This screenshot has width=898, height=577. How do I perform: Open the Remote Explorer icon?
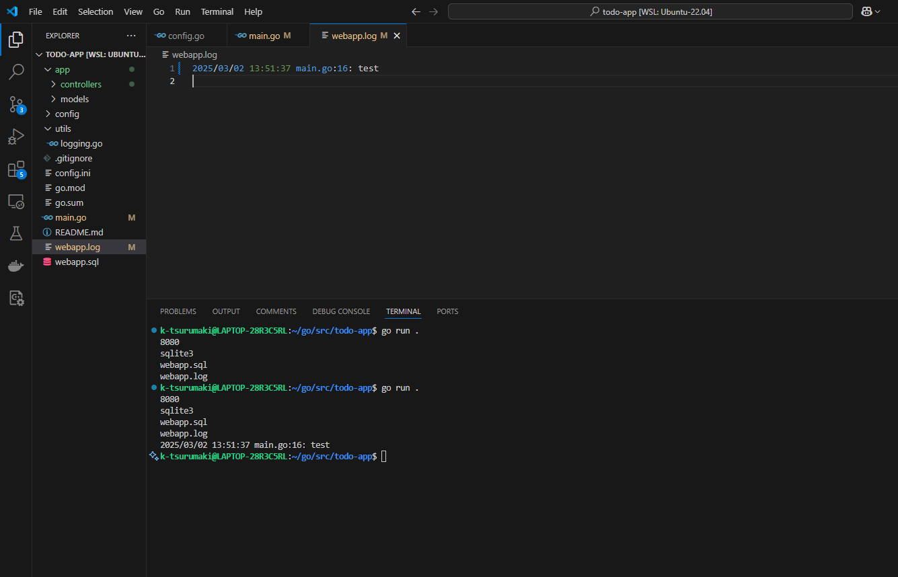pyautogui.click(x=15, y=201)
